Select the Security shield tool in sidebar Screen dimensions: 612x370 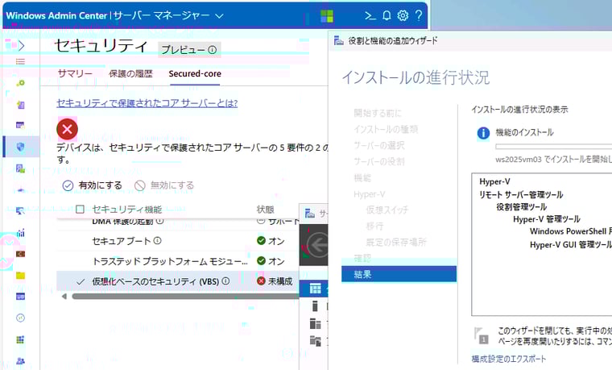coord(20,147)
